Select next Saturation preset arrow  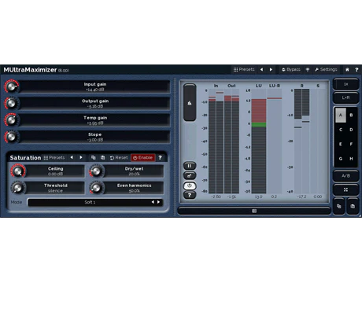click(81, 157)
